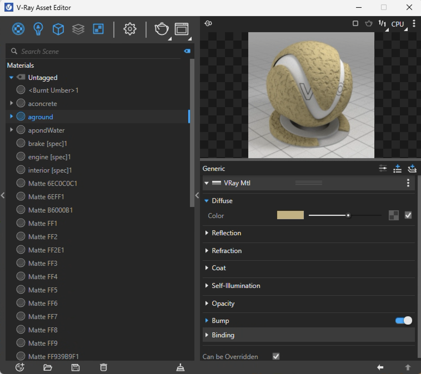Select the Matte FF5 material
The height and width of the screenshot is (374, 421).
(x=43, y=290)
